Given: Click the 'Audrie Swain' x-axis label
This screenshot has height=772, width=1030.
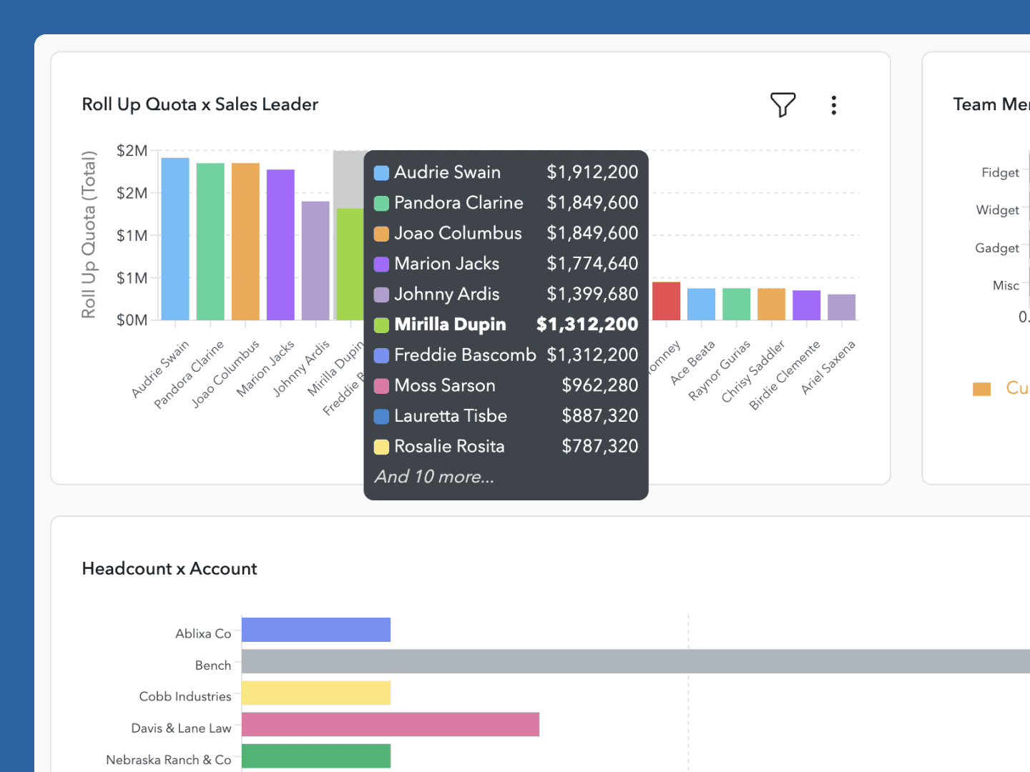Looking at the screenshot, I should click(x=160, y=369).
